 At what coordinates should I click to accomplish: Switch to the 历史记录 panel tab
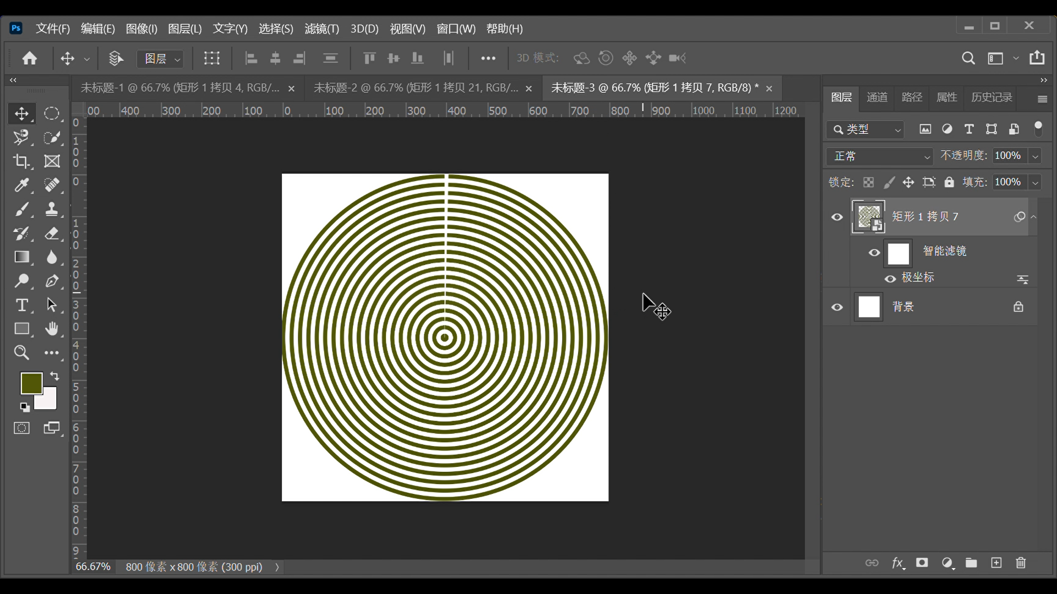click(991, 97)
